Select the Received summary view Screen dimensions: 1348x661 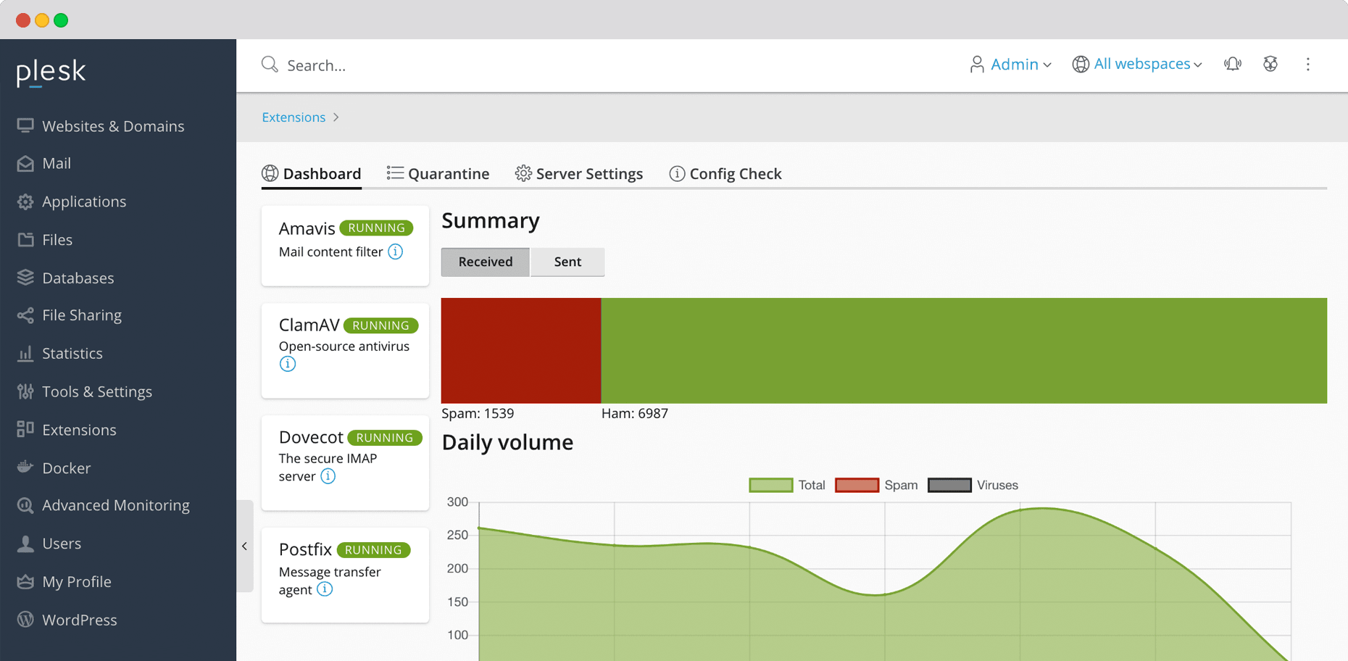click(x=485, y=262)
